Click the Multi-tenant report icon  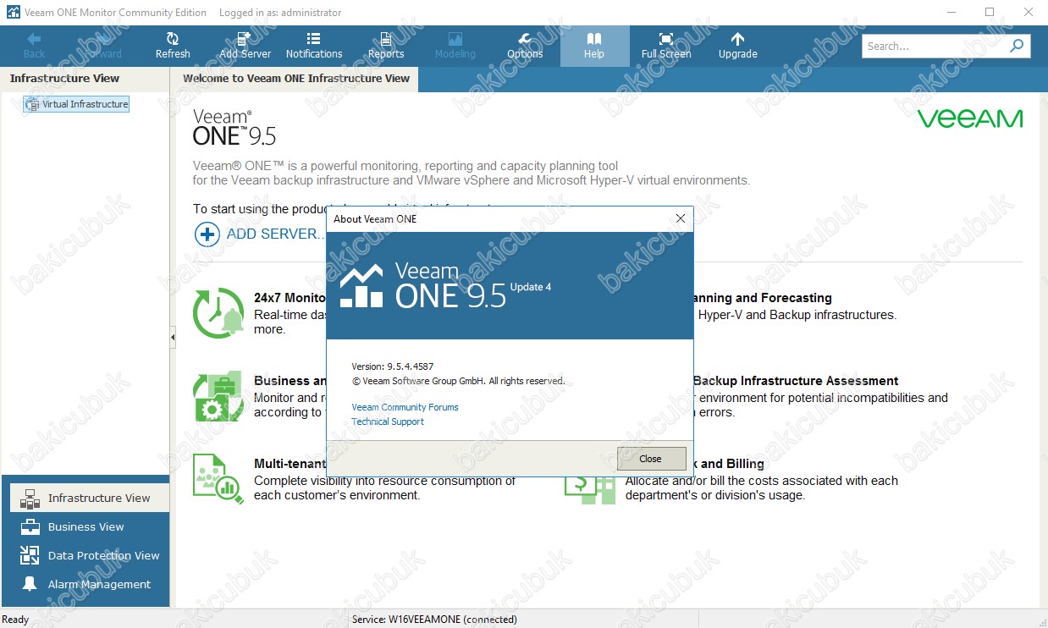218,478
